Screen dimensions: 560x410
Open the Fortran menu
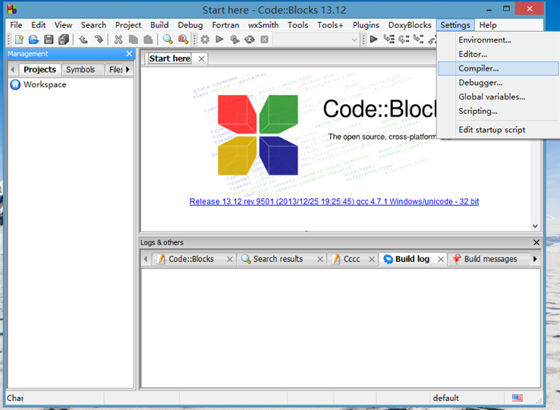[x=225, y=25]
